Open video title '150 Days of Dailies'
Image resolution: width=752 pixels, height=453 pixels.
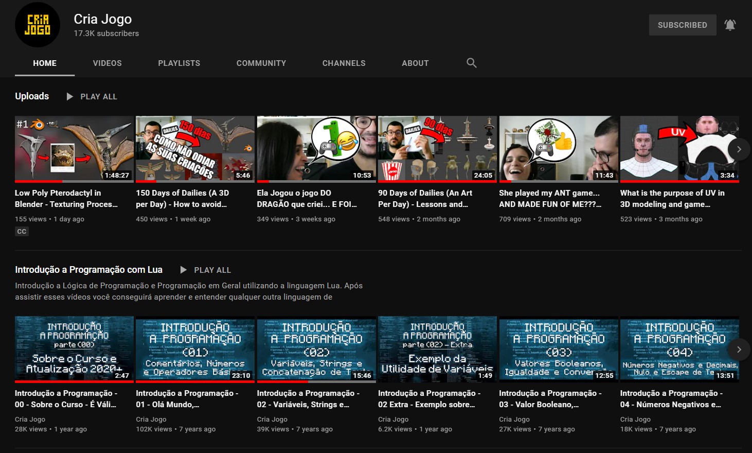(183, 198)
